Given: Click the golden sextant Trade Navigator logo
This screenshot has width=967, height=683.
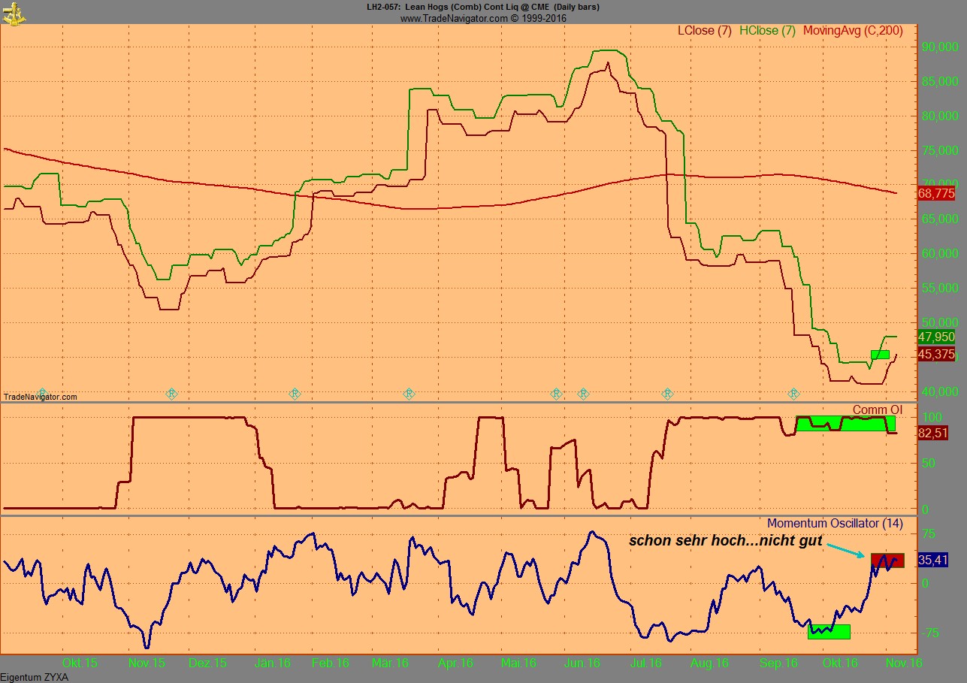Looking at the screenshot, I should pos(15,12).
